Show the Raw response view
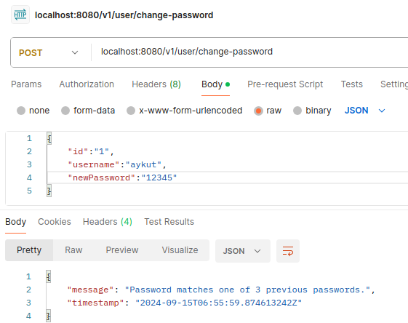Screen dimensions: 408x323 point(73,250)
